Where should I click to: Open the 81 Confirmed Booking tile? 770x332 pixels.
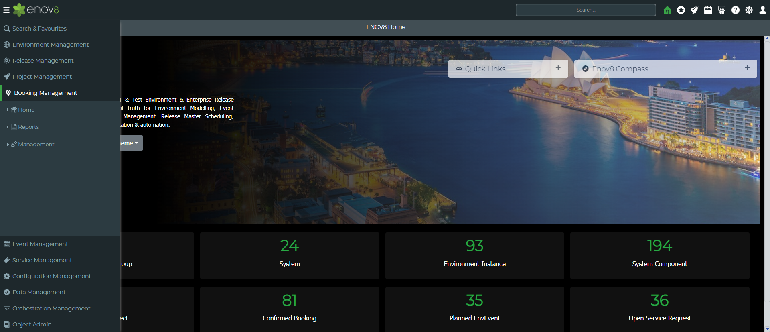point(290,310)
